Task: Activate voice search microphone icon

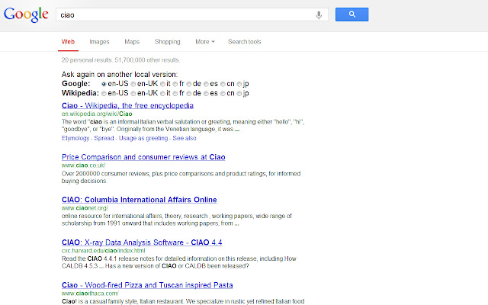Action: coord(319,15)
